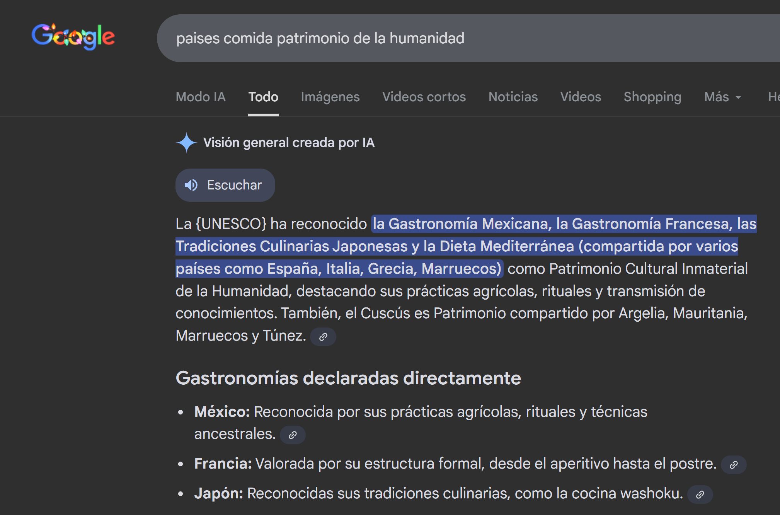Image resolution: width=780 pixels, height=515 pixels.
Task: Click the Visión general creada por IA label
Action: [x=289, y=143]
